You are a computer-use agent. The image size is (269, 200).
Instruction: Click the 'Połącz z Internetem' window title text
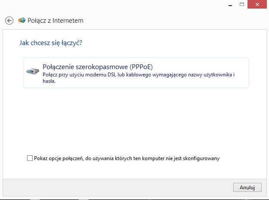56,21
